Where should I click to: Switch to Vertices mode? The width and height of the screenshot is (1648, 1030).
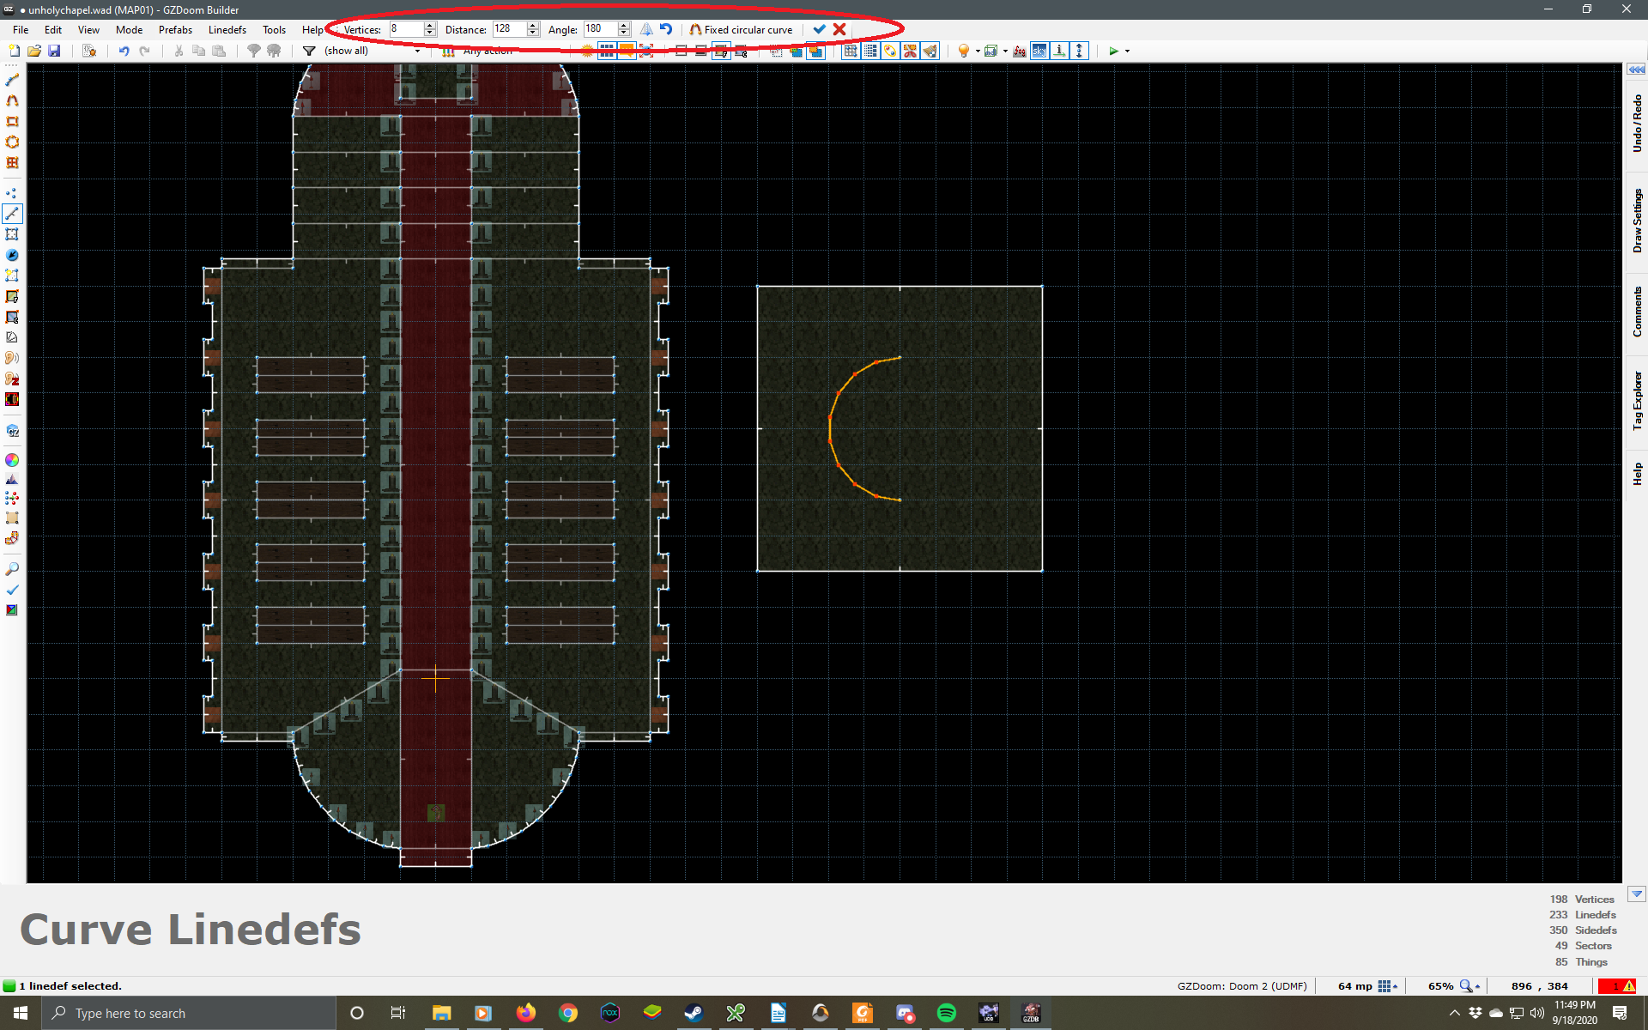tap(12, 193)
